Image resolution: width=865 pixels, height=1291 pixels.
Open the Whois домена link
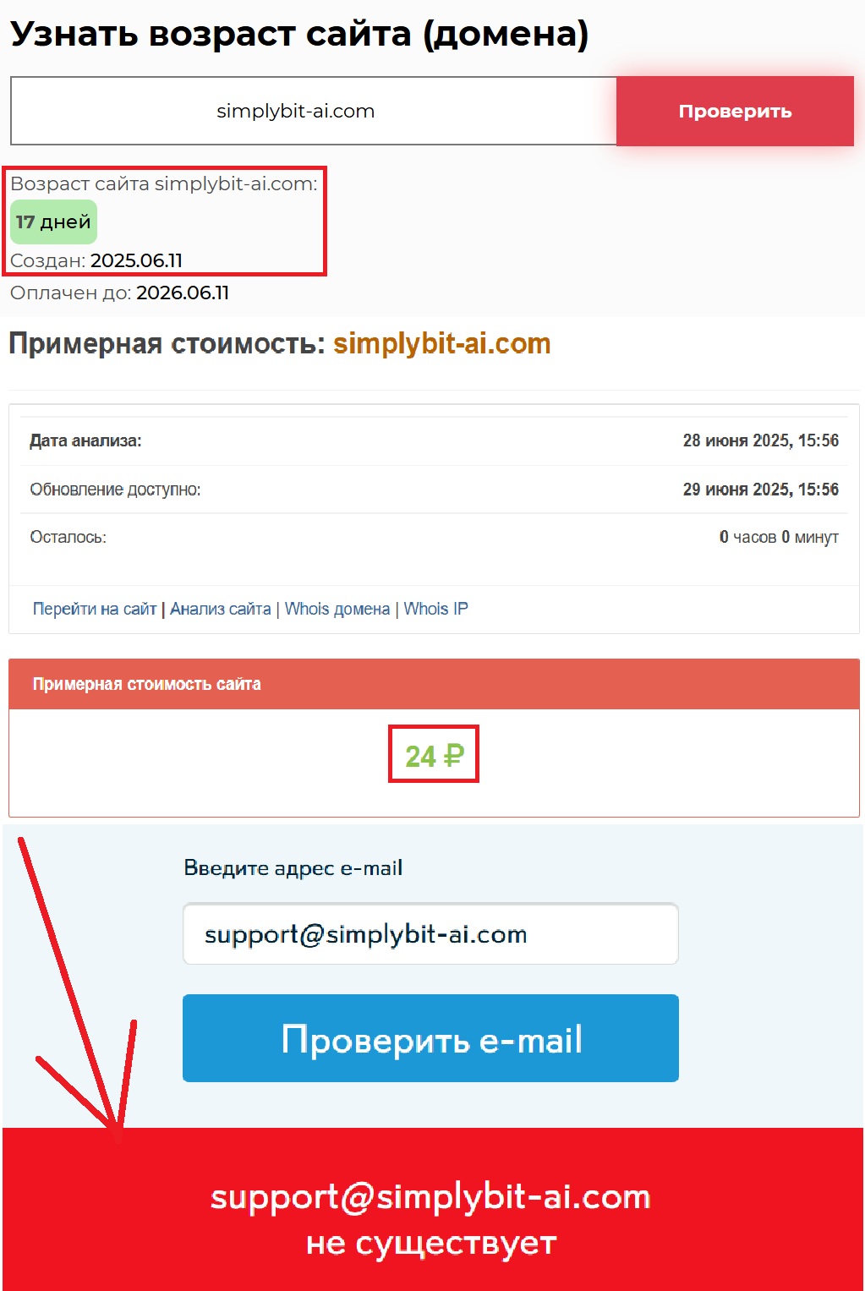[337, 609]
